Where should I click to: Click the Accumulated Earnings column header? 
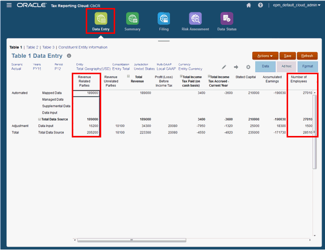coord(272,79)
